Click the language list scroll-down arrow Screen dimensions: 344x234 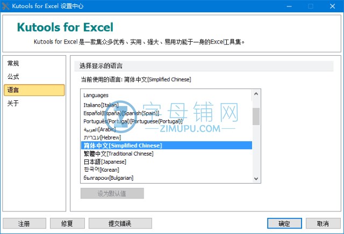[256, 179]
